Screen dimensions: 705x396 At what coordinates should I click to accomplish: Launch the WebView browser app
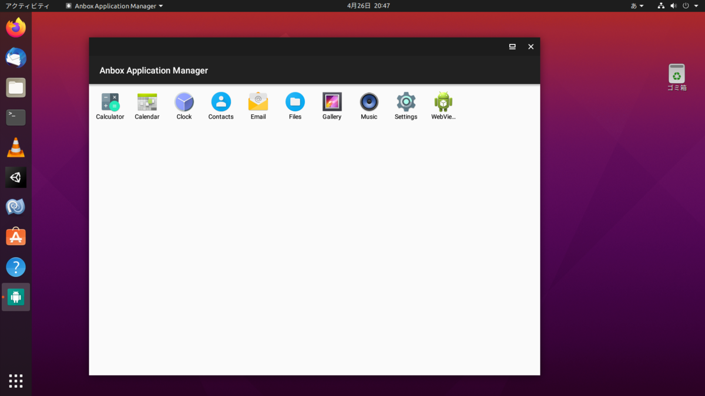pyautogui.click(x=443, y=106)
